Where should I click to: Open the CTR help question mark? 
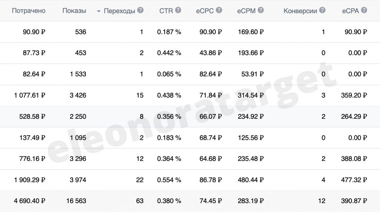[178, 10]
